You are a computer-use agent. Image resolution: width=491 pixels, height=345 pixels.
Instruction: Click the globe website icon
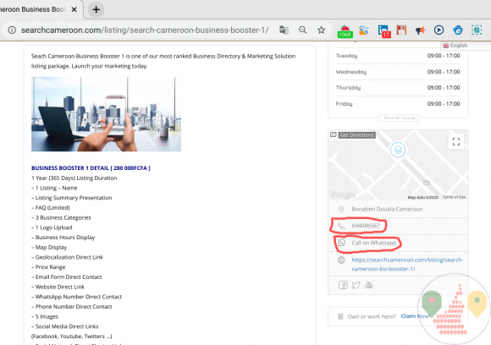pos(341,260)
